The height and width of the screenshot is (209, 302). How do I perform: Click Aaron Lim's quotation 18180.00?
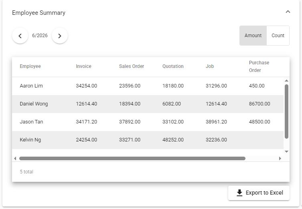pos(173,86)
